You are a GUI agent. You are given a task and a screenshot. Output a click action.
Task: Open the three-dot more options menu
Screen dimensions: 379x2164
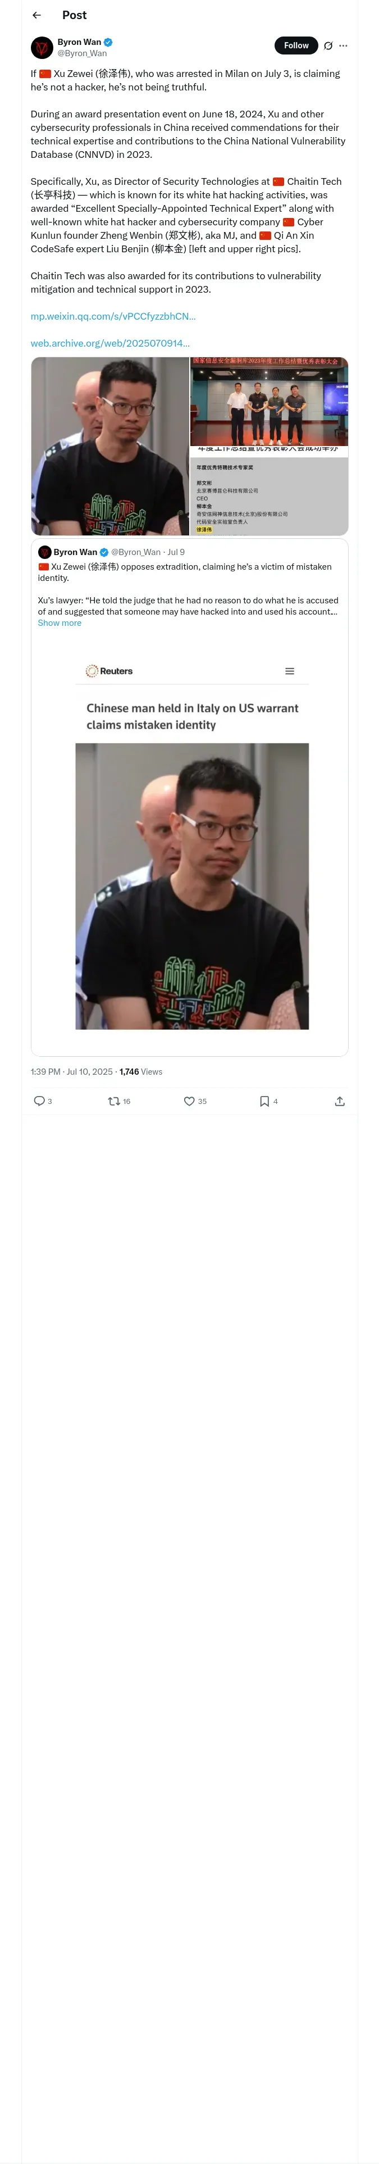[343, 46]
